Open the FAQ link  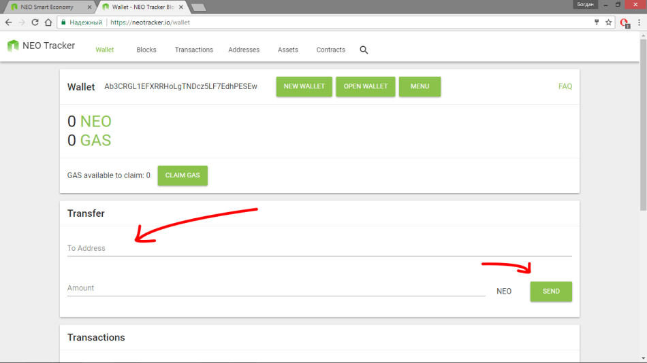(565, 87)
